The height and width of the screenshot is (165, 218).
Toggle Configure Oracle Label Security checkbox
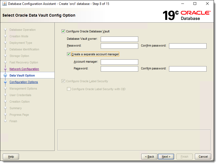[x=63, y=81]
